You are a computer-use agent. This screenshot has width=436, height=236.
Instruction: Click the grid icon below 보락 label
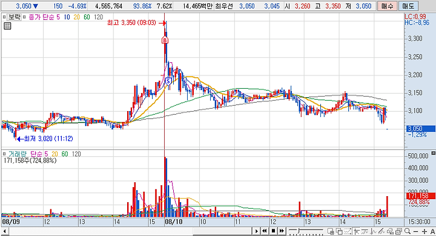7,27
